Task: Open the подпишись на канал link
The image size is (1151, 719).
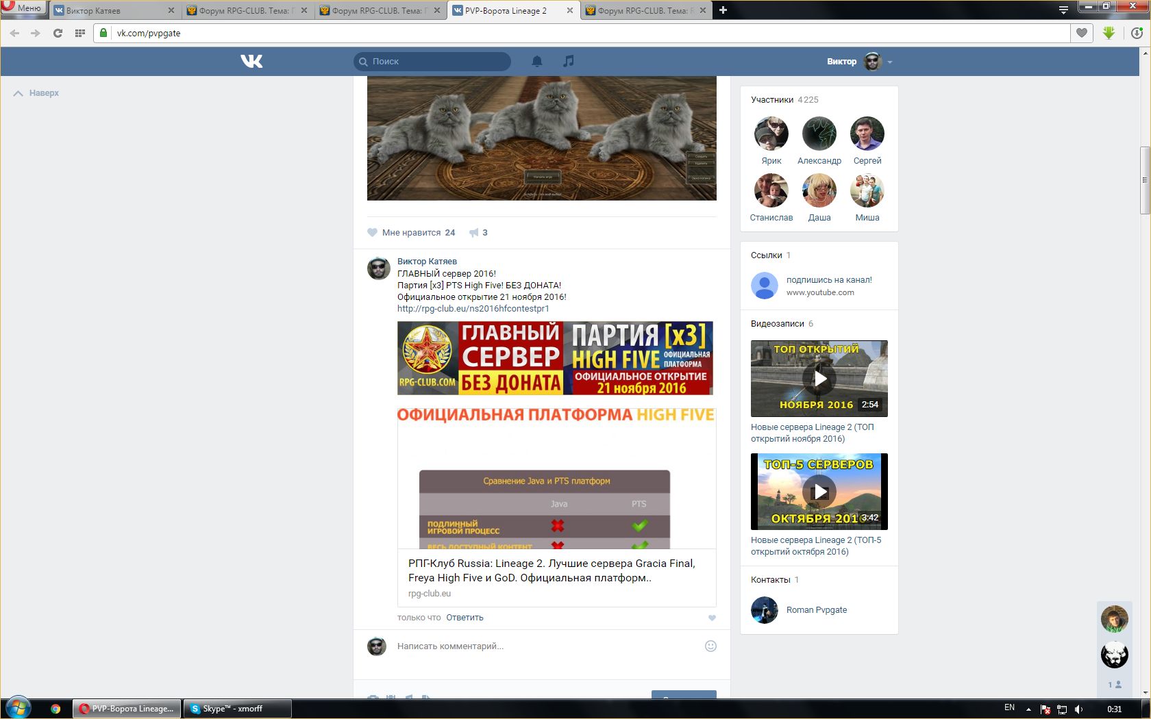Action: tap(829, 280)
